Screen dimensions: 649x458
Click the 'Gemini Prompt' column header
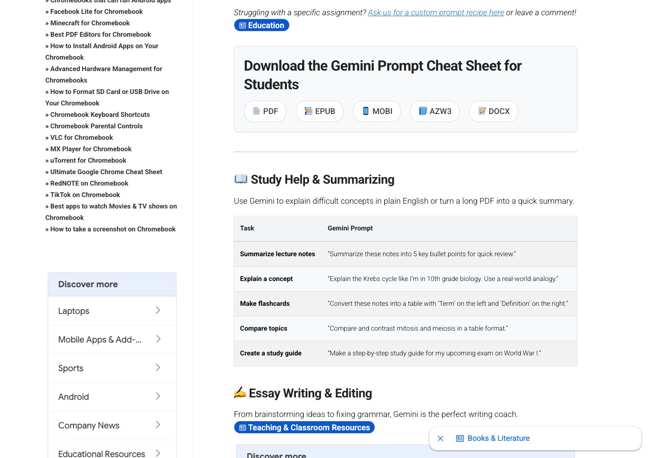click(350, 228)
